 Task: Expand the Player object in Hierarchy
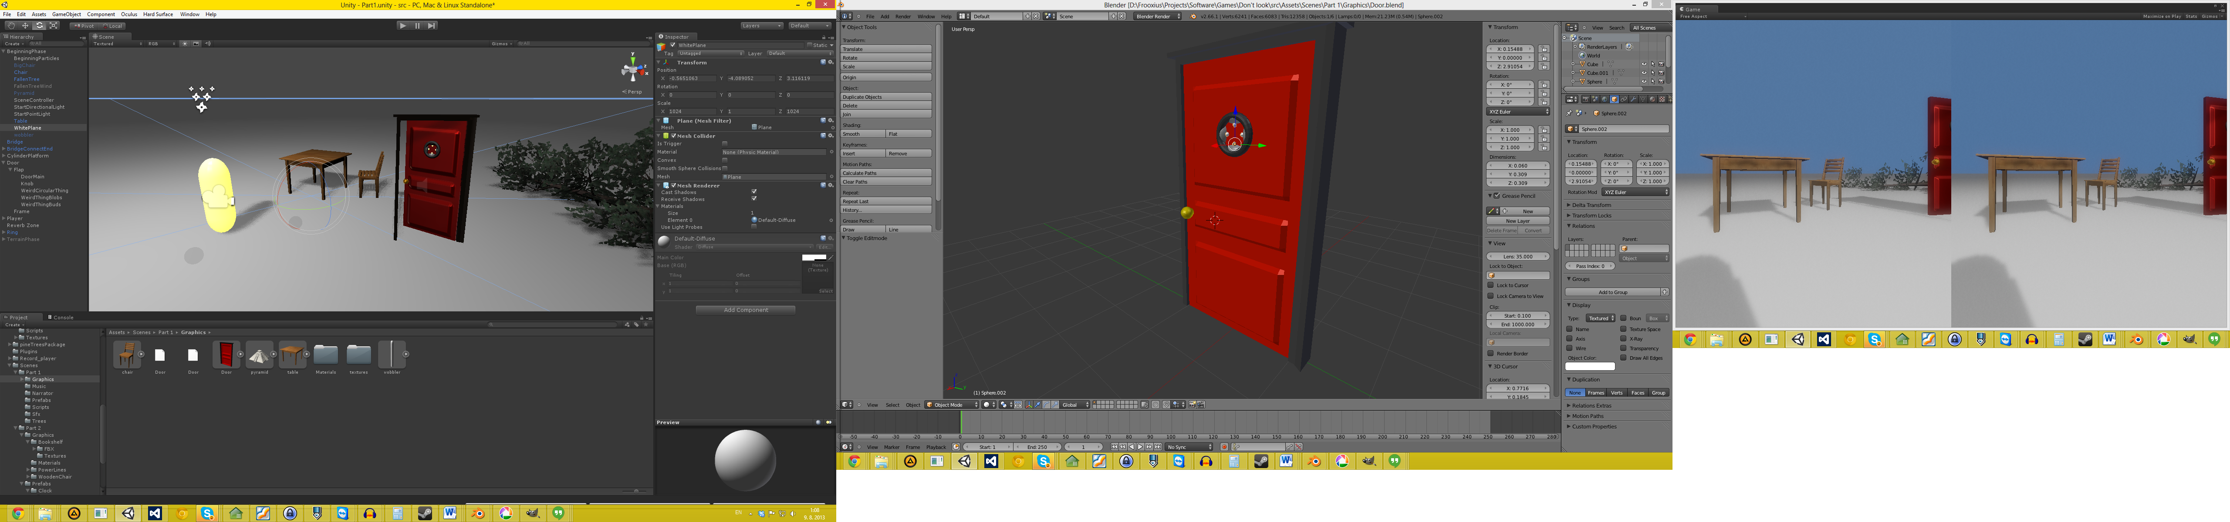coord(4,219)
